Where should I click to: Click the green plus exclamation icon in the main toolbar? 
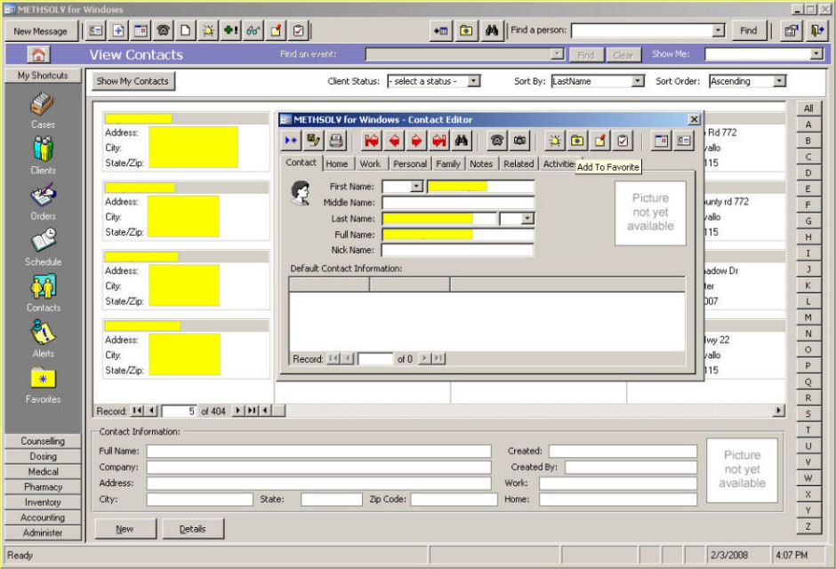tap(230, 30)
